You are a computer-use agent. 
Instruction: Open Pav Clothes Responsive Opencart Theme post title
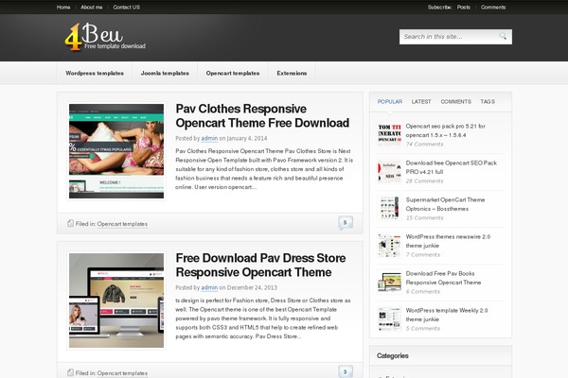tap(262, 115)
